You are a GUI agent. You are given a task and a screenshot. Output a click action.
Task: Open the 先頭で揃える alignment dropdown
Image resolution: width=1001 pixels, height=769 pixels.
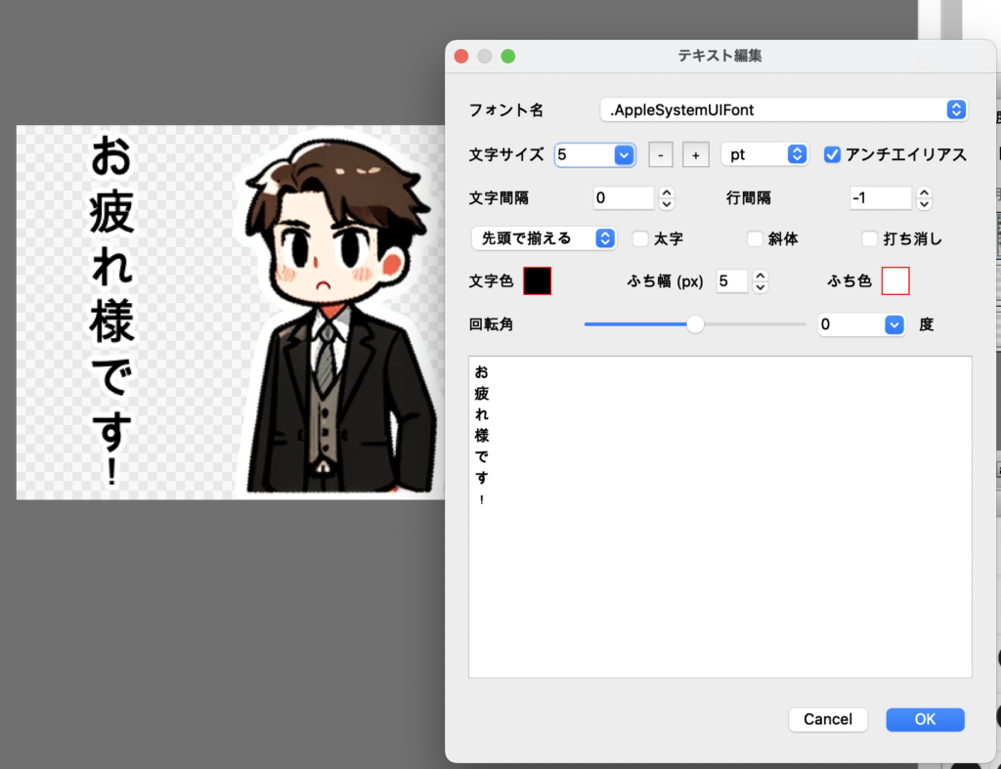544,238
